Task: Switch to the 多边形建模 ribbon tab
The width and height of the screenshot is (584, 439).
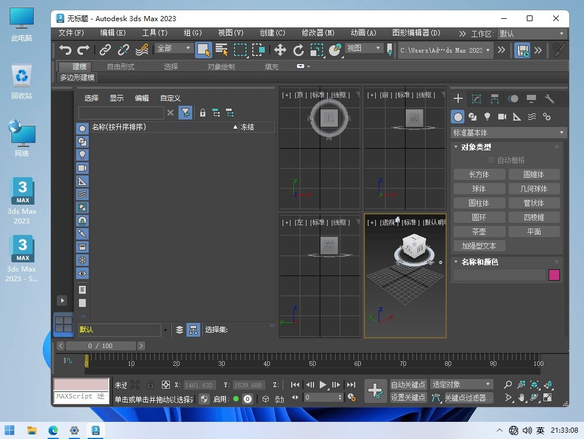Action: click(x=77, y=77)
